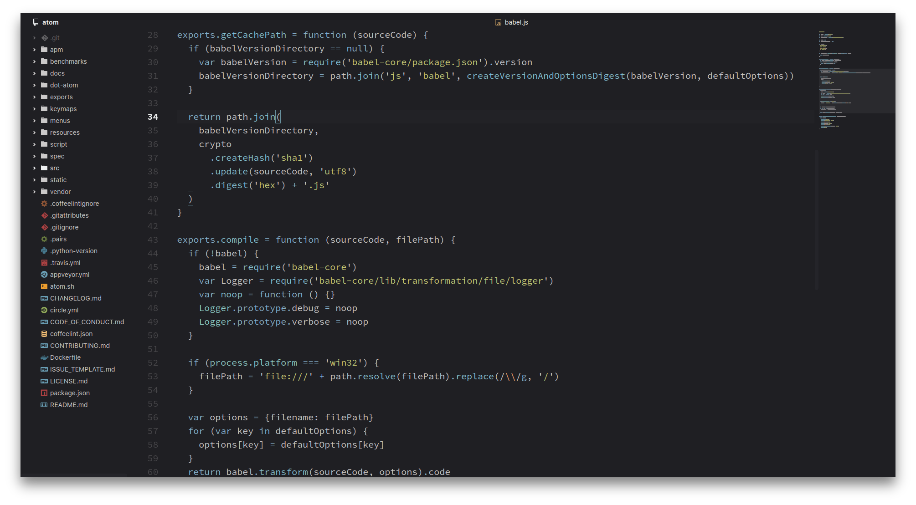Image resolution: width=916 pixels, height=505 pixels.
Task: Select the atom project root header
Action: 50,22
